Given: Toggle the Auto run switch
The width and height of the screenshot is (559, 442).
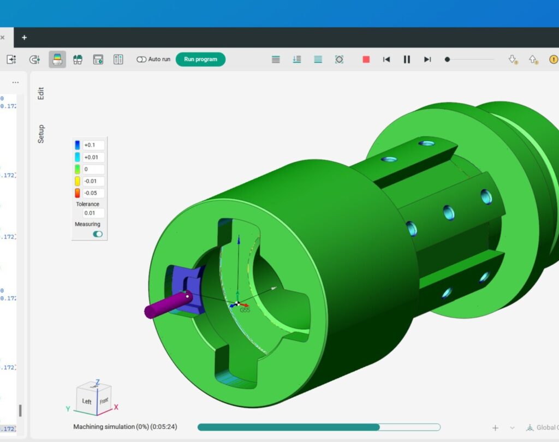Looking at the screenshot, I should (x=141, y=59).
